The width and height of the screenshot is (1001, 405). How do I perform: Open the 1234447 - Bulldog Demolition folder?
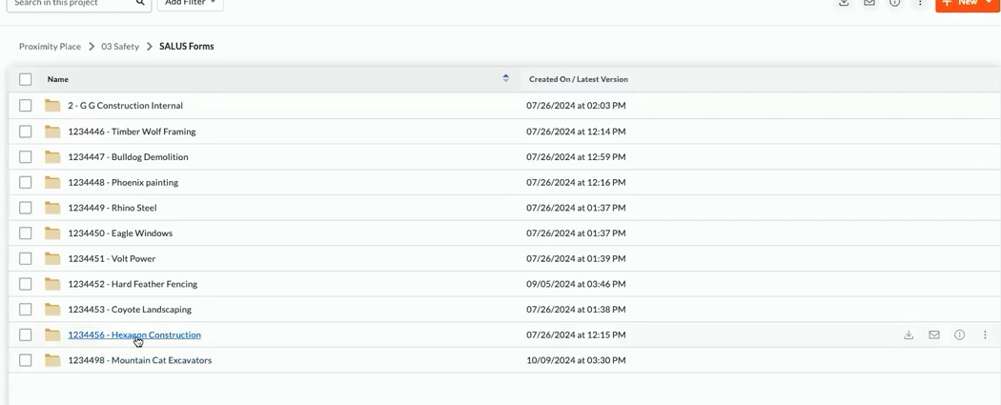[x=128, y=157]
